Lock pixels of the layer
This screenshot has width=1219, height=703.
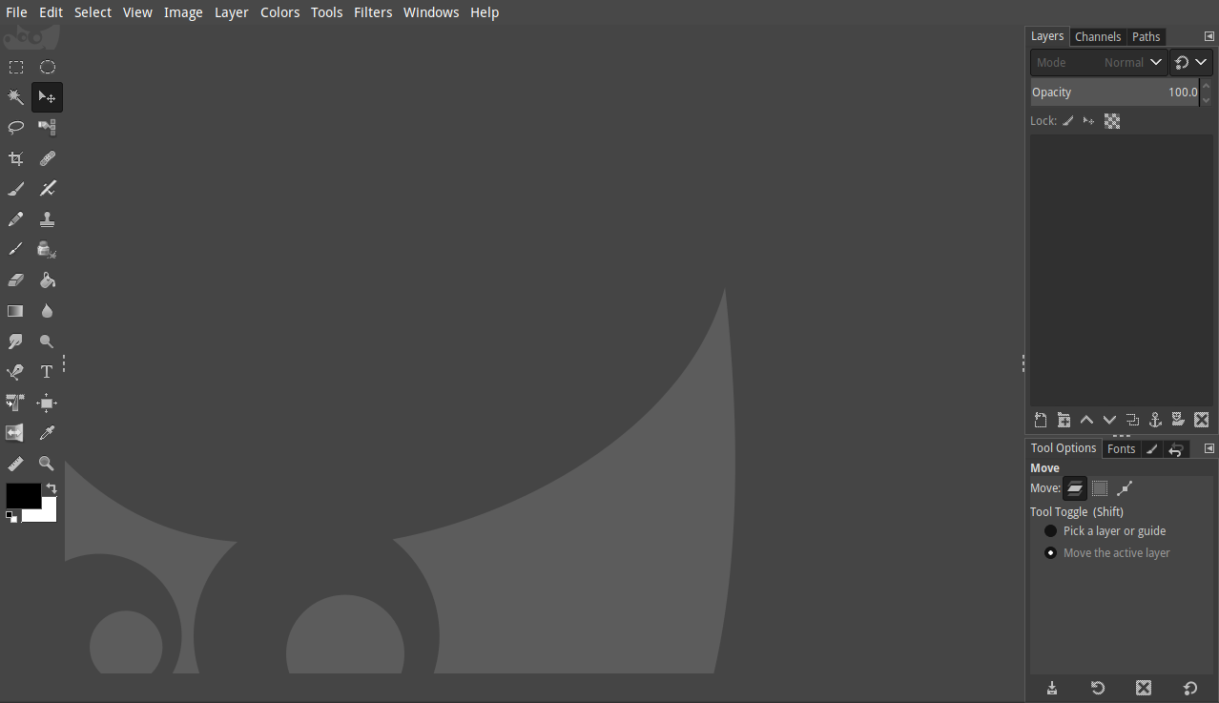(1066, 120)
